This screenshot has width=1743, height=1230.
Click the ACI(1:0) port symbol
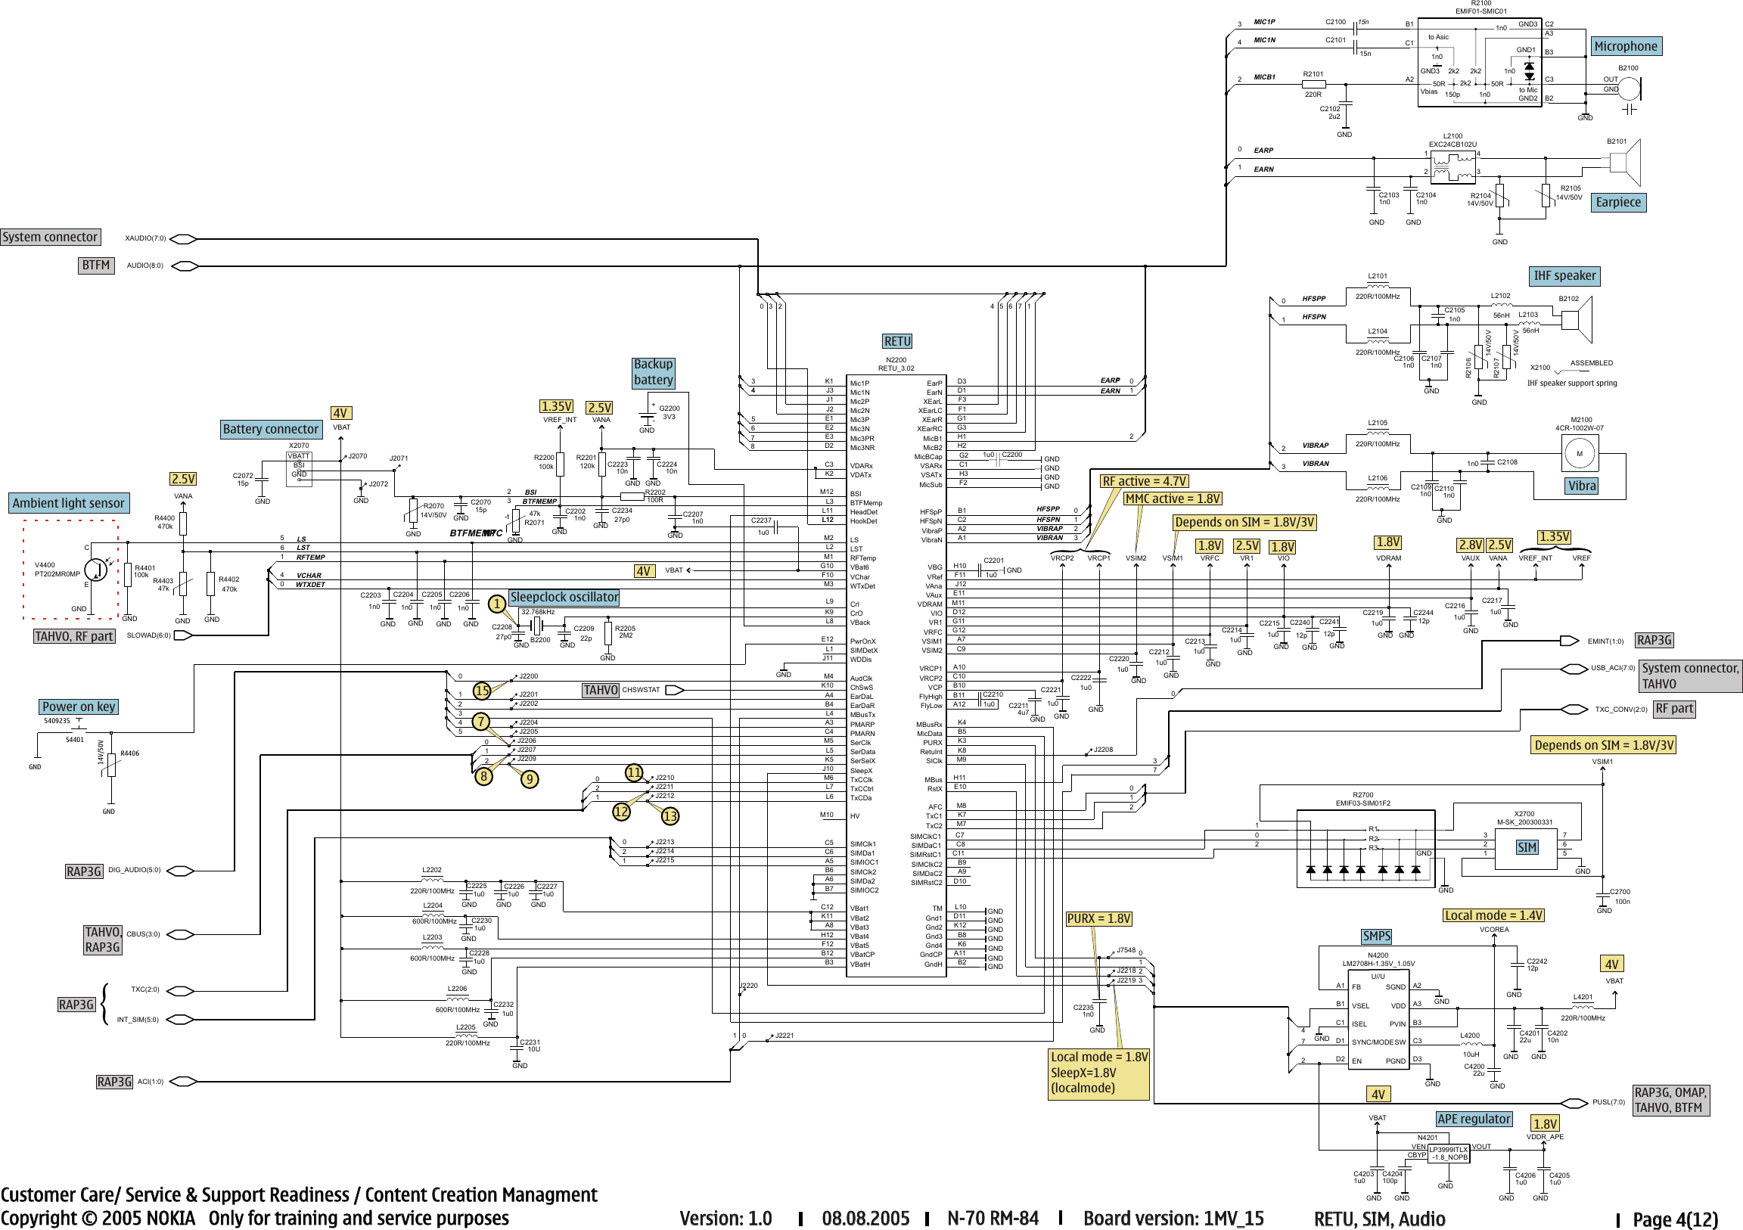point(184,1082)
